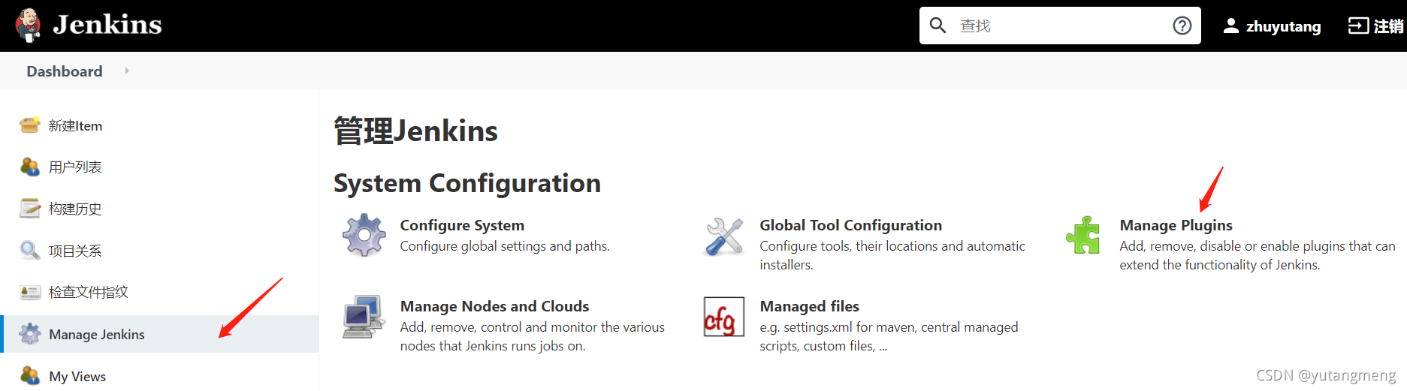Click the Configure System gear icon
Viewport: 1407px width, 391px height.
(364, 235)
